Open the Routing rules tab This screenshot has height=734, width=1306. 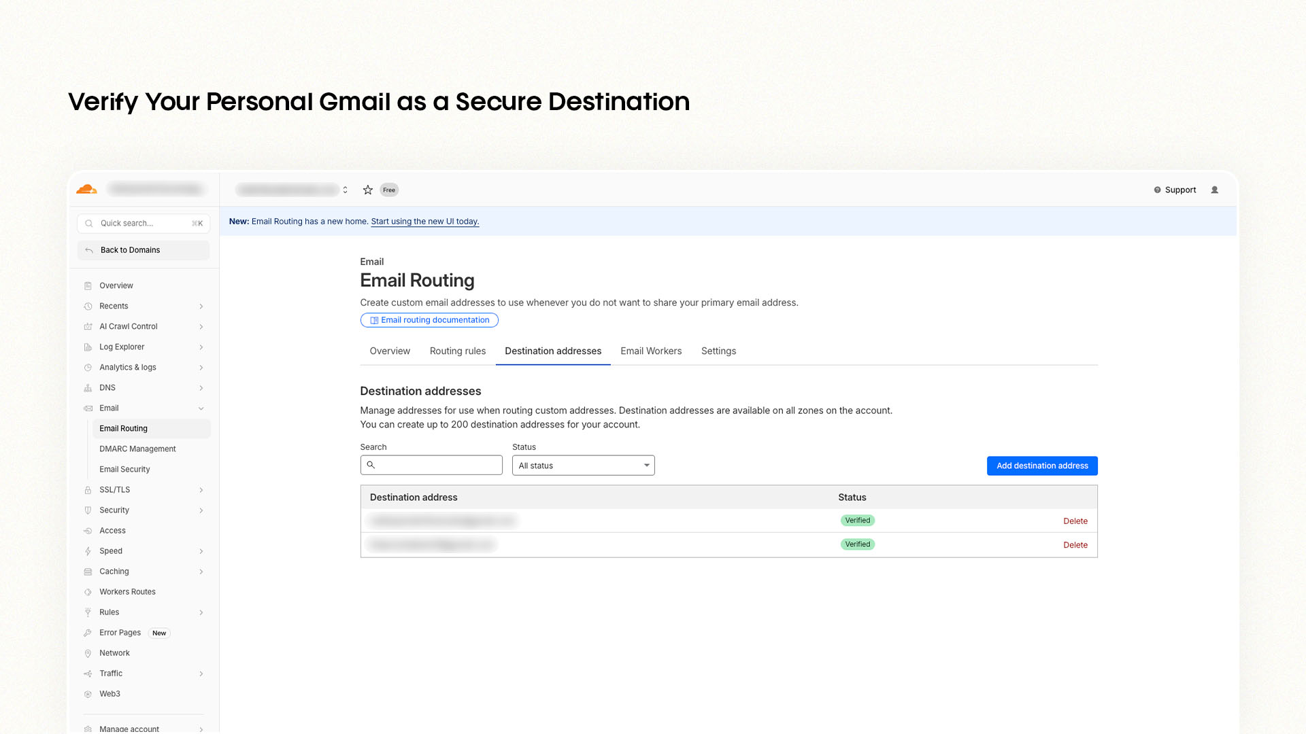tap(457, 351)
